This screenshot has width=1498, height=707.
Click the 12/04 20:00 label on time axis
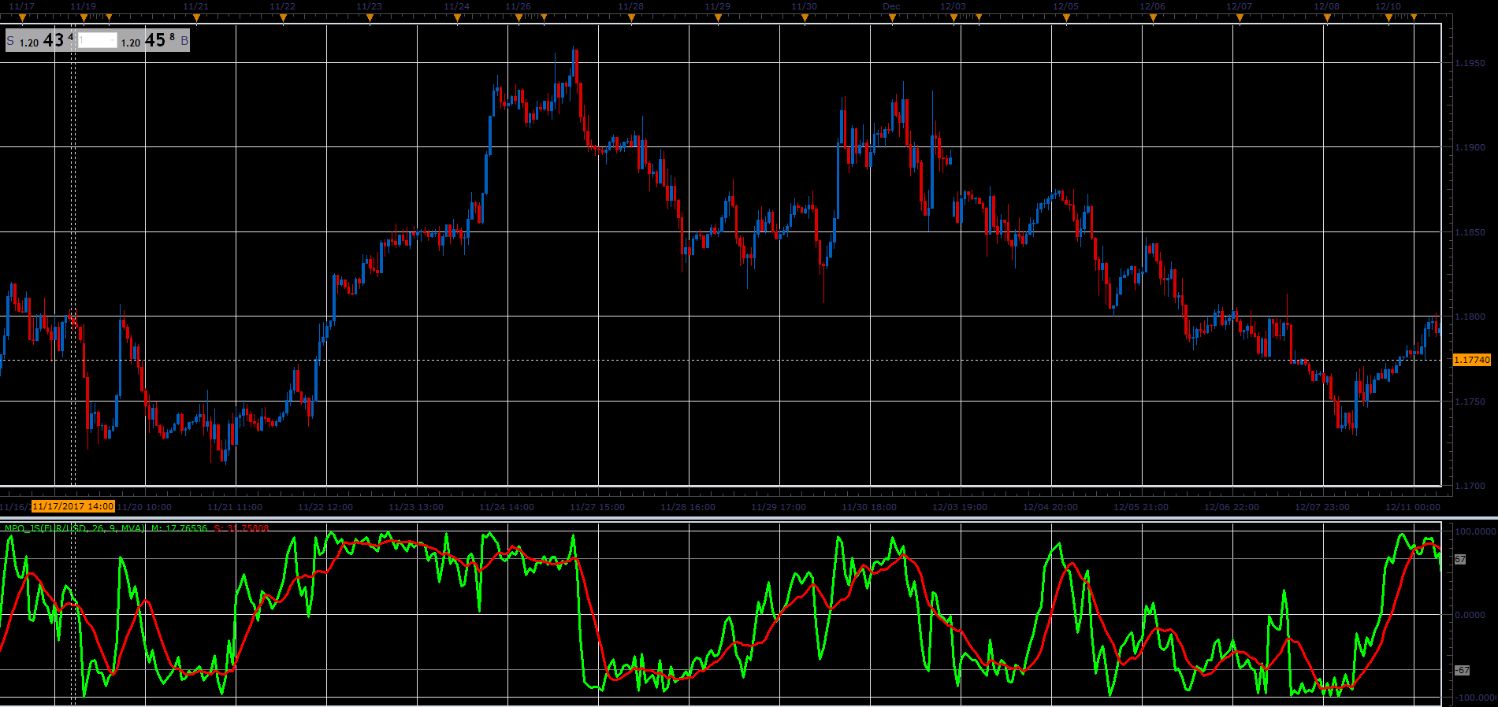coord(1050,507)
